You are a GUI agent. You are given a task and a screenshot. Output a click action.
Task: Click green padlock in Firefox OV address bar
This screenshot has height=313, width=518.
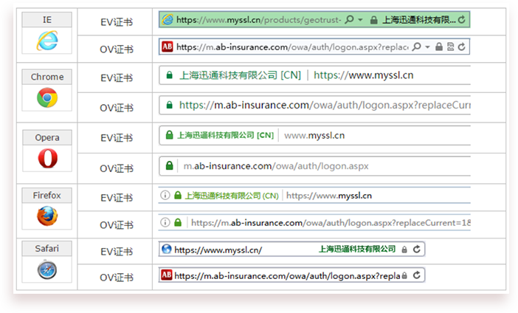point(178,222)
